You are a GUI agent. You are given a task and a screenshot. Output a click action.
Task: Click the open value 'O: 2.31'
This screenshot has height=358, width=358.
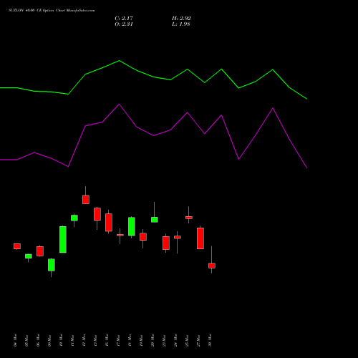click(124, 24)
